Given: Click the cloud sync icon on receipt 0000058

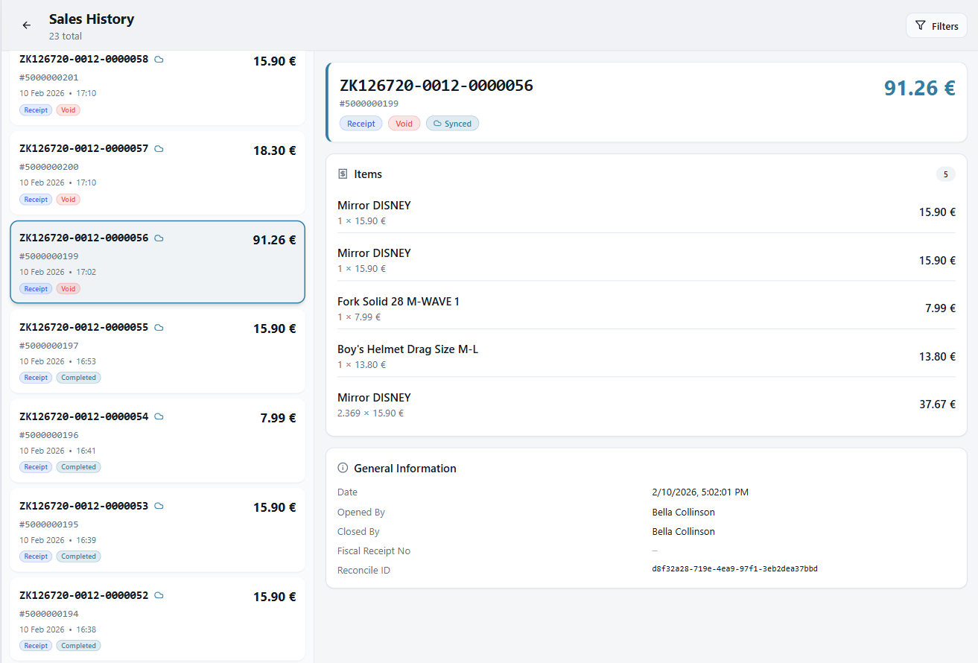Looking at the screenshot, I should (x=159, y=60).
